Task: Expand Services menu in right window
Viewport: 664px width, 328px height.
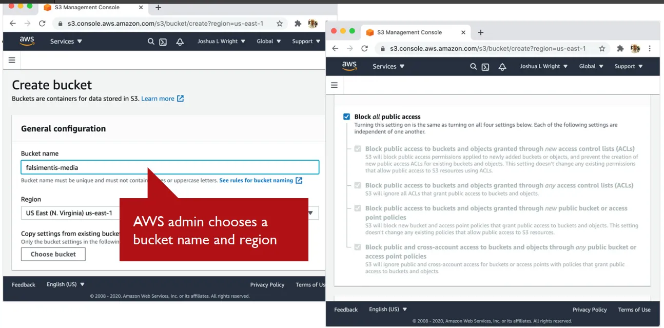Action: (x=388, y=66)
